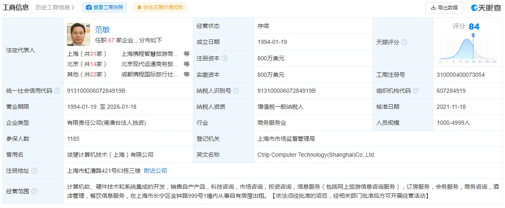
Task: Click 其他（共22家）text
Action: 87,74
